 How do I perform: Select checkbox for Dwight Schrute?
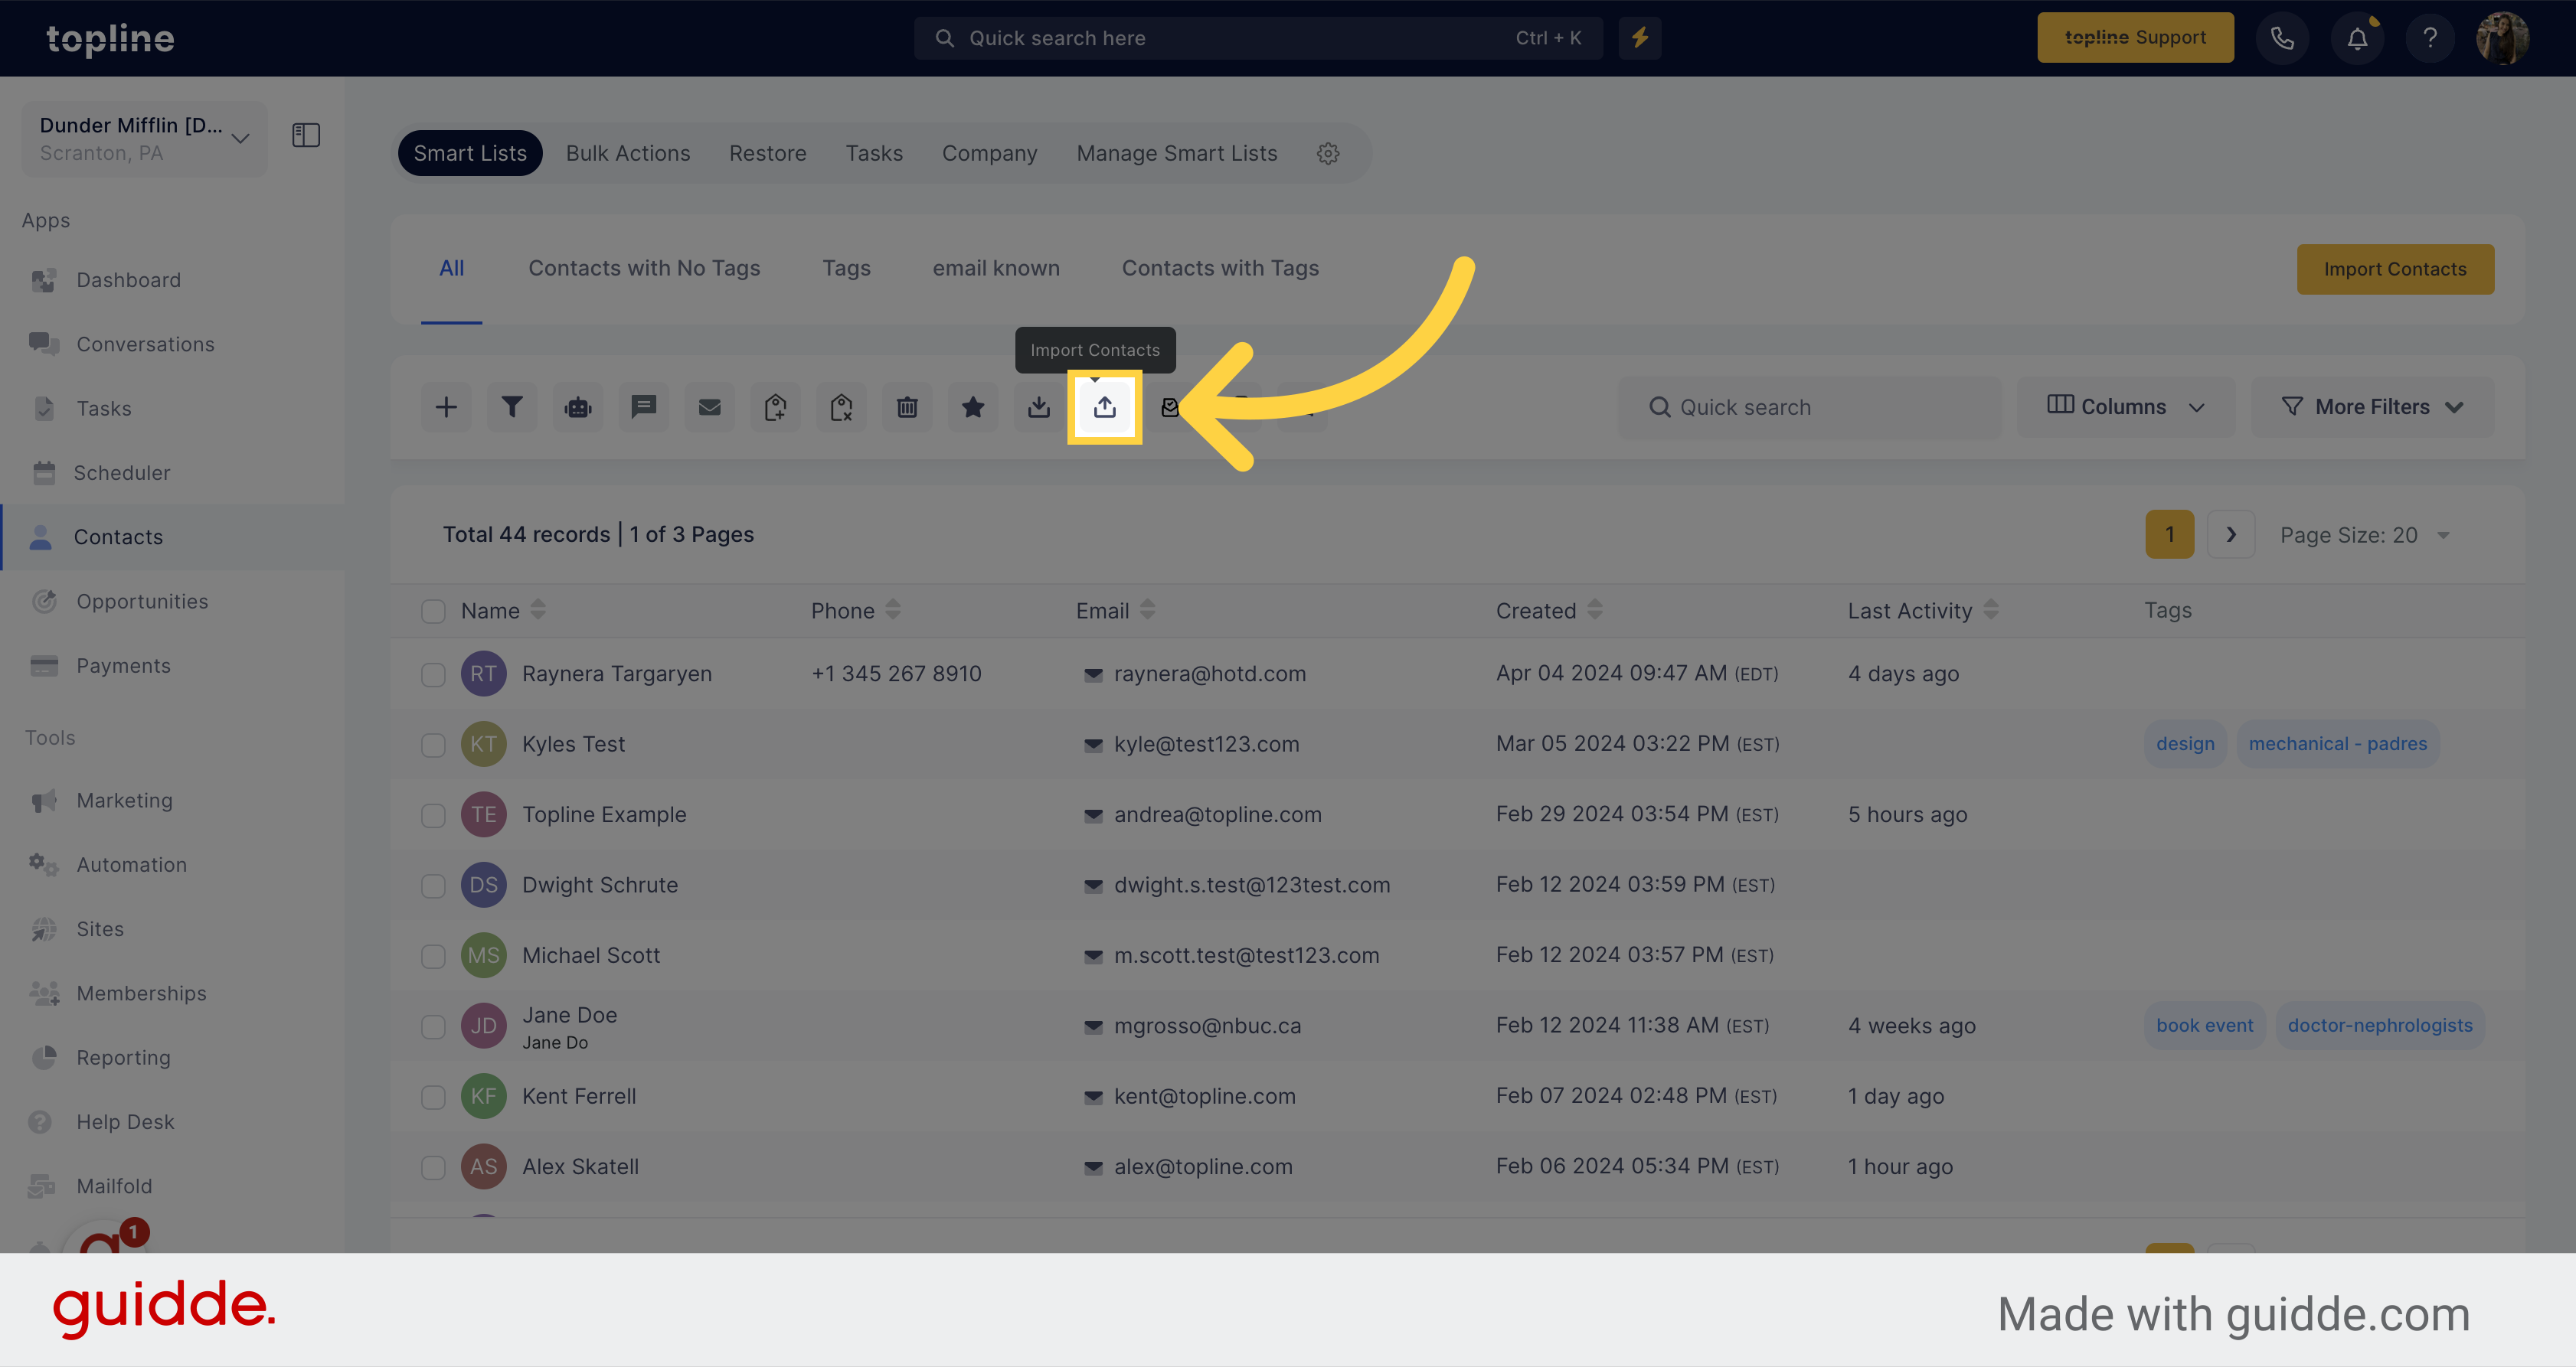(x=433, y=886)
